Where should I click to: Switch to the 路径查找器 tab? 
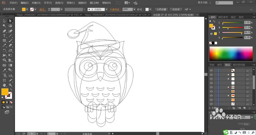click(x=239, y=65)
